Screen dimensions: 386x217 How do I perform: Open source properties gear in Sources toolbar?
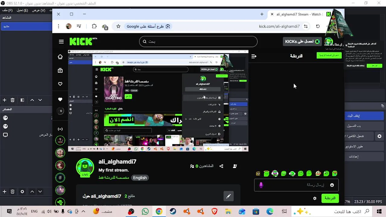pos(22,191)
